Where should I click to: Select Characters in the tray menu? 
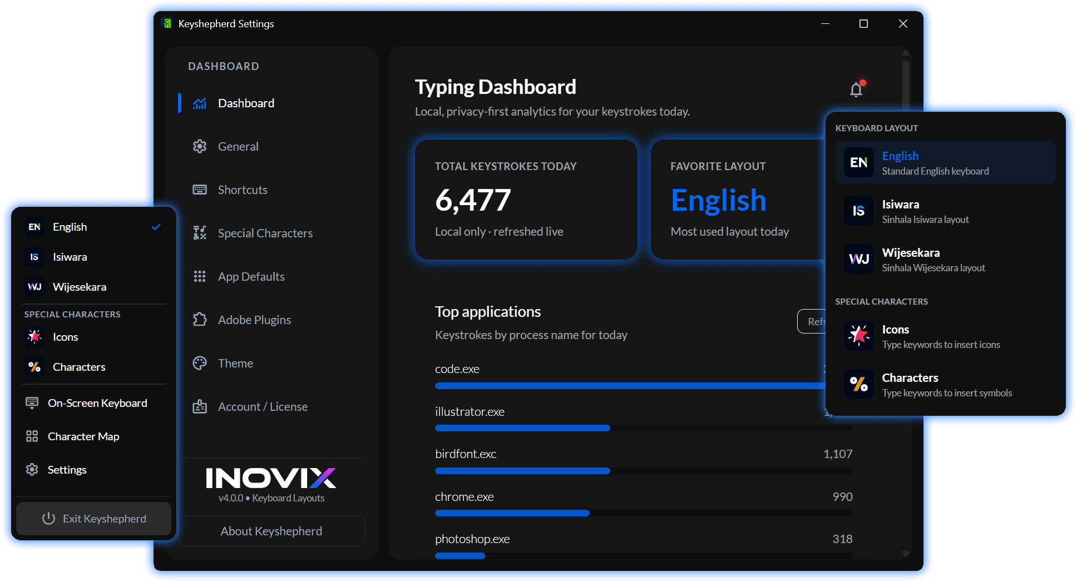(x=93, y=367)
